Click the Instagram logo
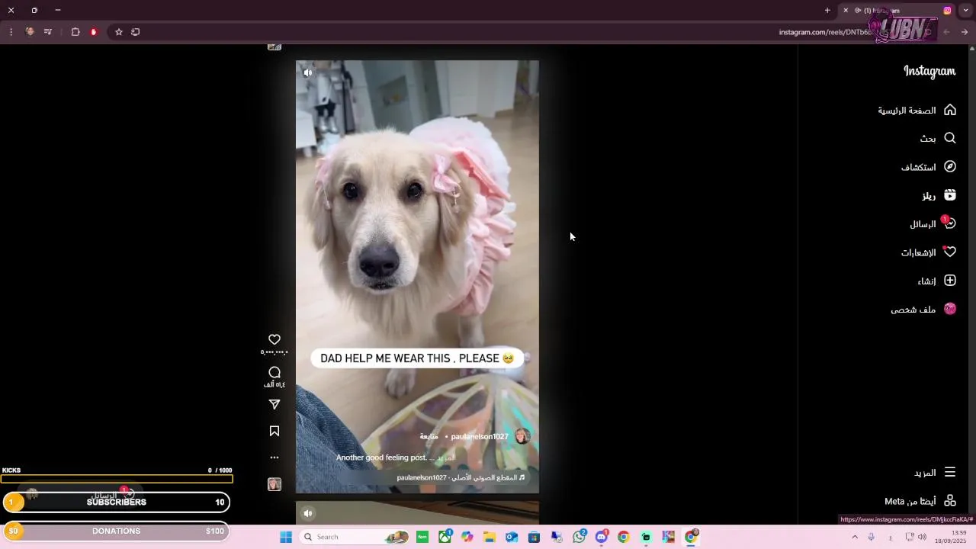Image resolution: width=976 pixels, height=549 pixels. [929, 71]
